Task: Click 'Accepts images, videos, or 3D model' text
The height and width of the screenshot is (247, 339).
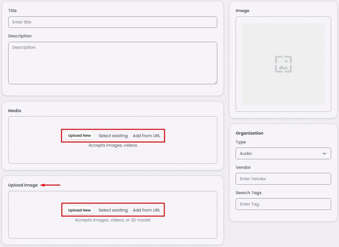Action: point(113,220)
